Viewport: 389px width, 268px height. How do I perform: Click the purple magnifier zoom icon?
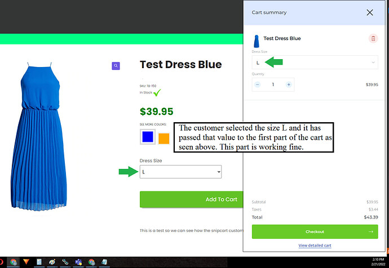[116, 66]
